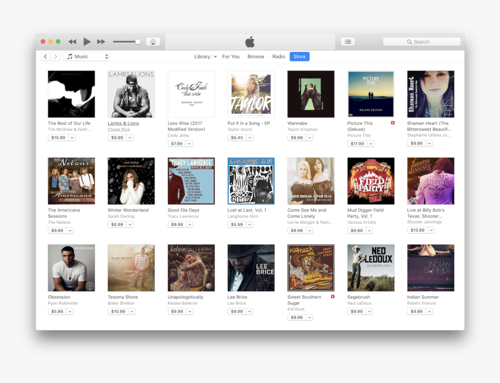Image resolution: width=500 pixels, height=383 pixels.
Task: Open AirPlay from the toolbar icon
Action: tap(152, 41)
